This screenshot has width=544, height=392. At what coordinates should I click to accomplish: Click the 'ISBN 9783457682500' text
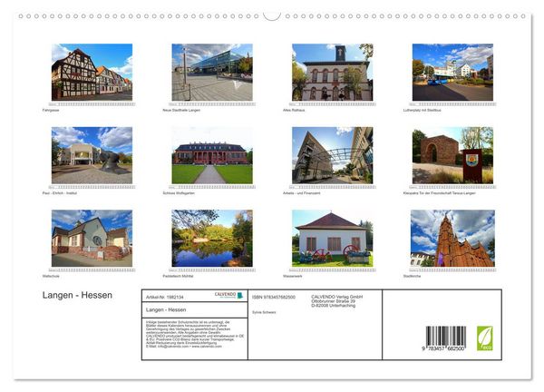[274, 298]
